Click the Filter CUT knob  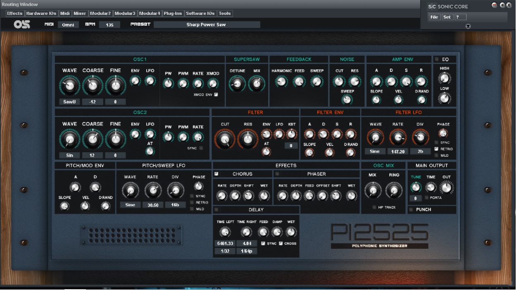coord(225,139)
